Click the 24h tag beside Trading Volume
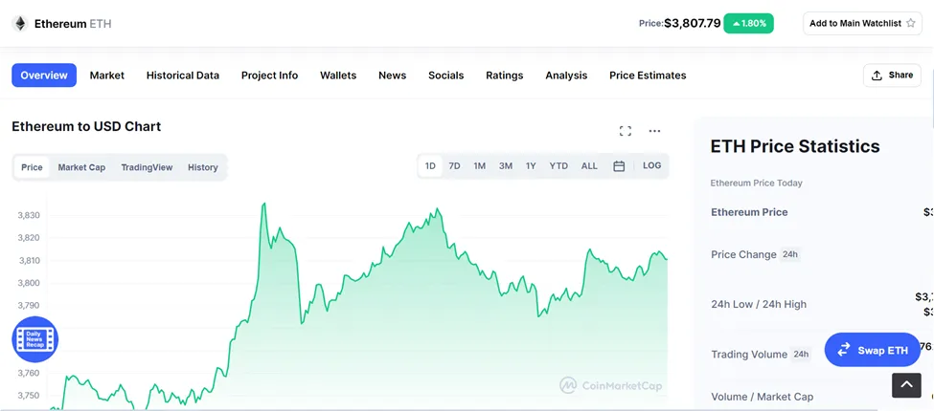Image resolution: width=934 pixels, height=411 pixels. pyautogui.click(x=801, y=355)
